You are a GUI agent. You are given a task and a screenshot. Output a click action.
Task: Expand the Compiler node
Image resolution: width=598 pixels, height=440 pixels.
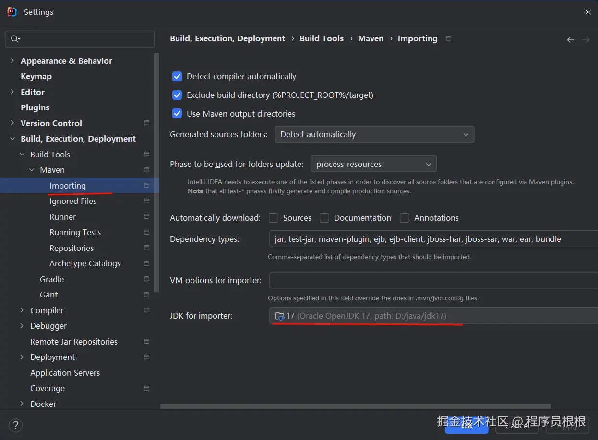coord(22,310)
